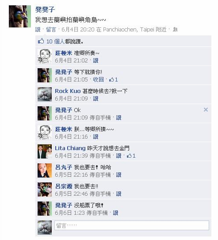Image resolution: width=218 pixels, height=240 pixels.
Task: Click the sketch avatar on 准卿所奏 comment
Action: pyautogui.click(x=45, y=56)
